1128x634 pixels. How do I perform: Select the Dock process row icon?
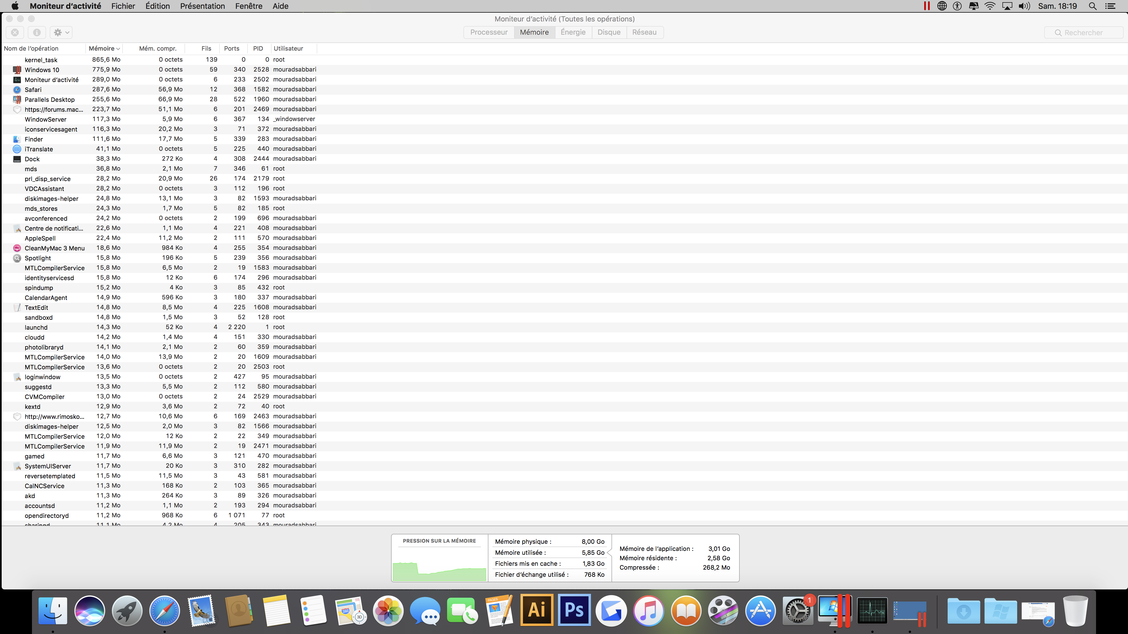click(17, 159)
